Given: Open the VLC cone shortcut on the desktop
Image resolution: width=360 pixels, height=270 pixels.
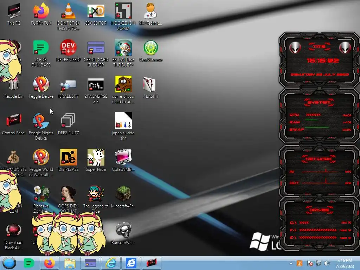Looking at the screenshot, I should pos(68,17).
